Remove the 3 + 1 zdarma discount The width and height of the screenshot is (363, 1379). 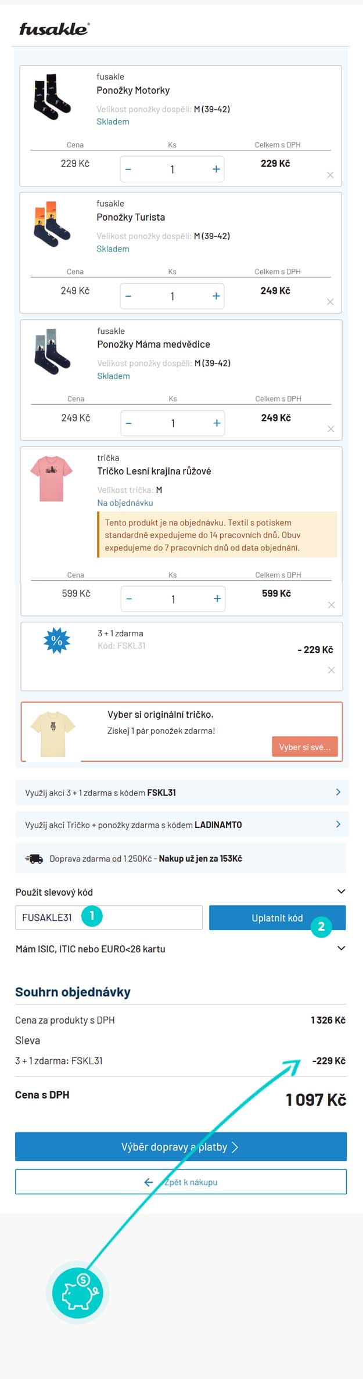coord(331,670)
